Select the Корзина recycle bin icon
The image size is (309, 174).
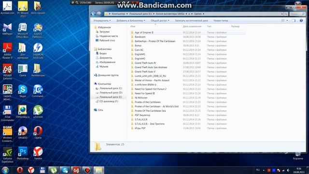tap(298, 156)
